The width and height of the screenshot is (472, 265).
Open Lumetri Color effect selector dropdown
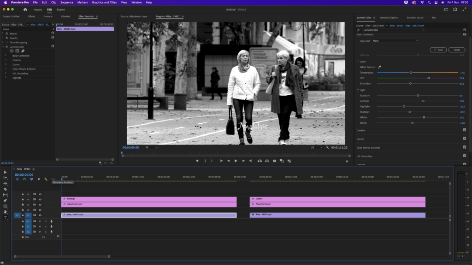[x=394, y=30]
